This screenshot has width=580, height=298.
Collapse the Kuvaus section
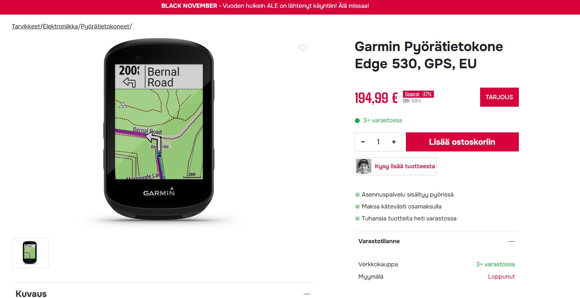point(306,294)
